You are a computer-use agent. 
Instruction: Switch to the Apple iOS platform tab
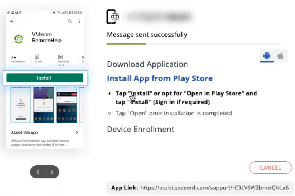(x=281, y=56)
